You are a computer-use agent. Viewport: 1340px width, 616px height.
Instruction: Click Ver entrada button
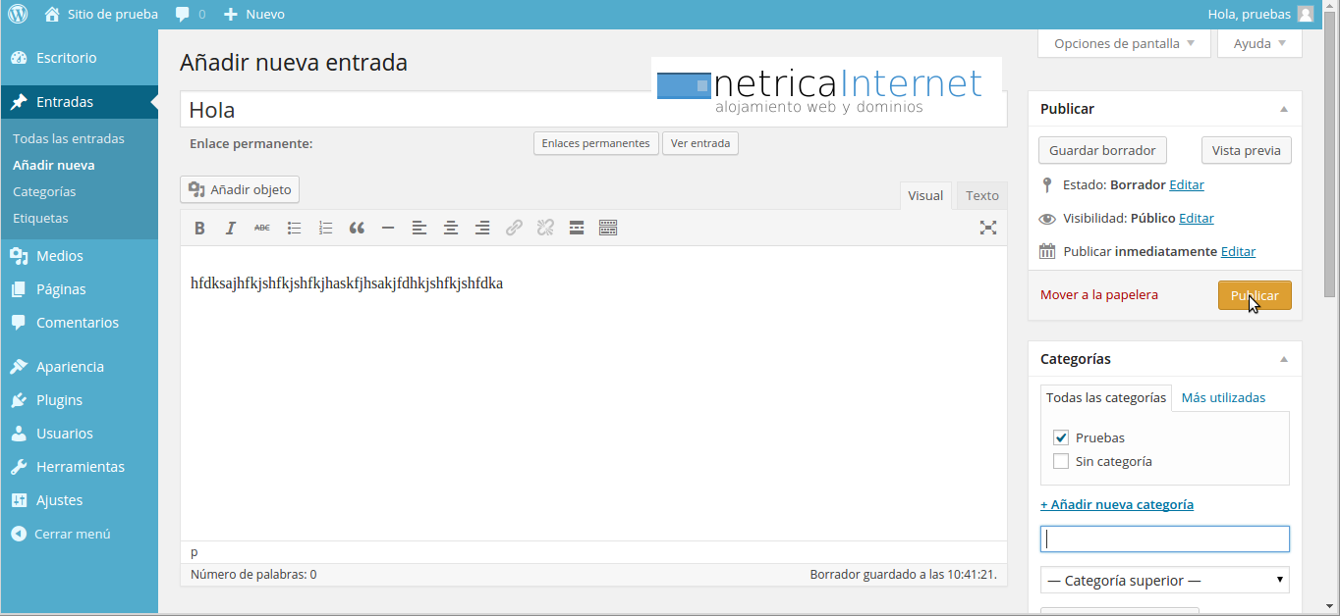(700, 143)
